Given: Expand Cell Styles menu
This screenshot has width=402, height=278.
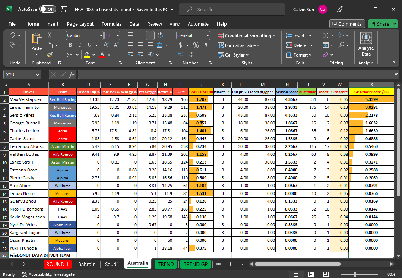Looking at the screenshot, I should (x=233, y=55).
